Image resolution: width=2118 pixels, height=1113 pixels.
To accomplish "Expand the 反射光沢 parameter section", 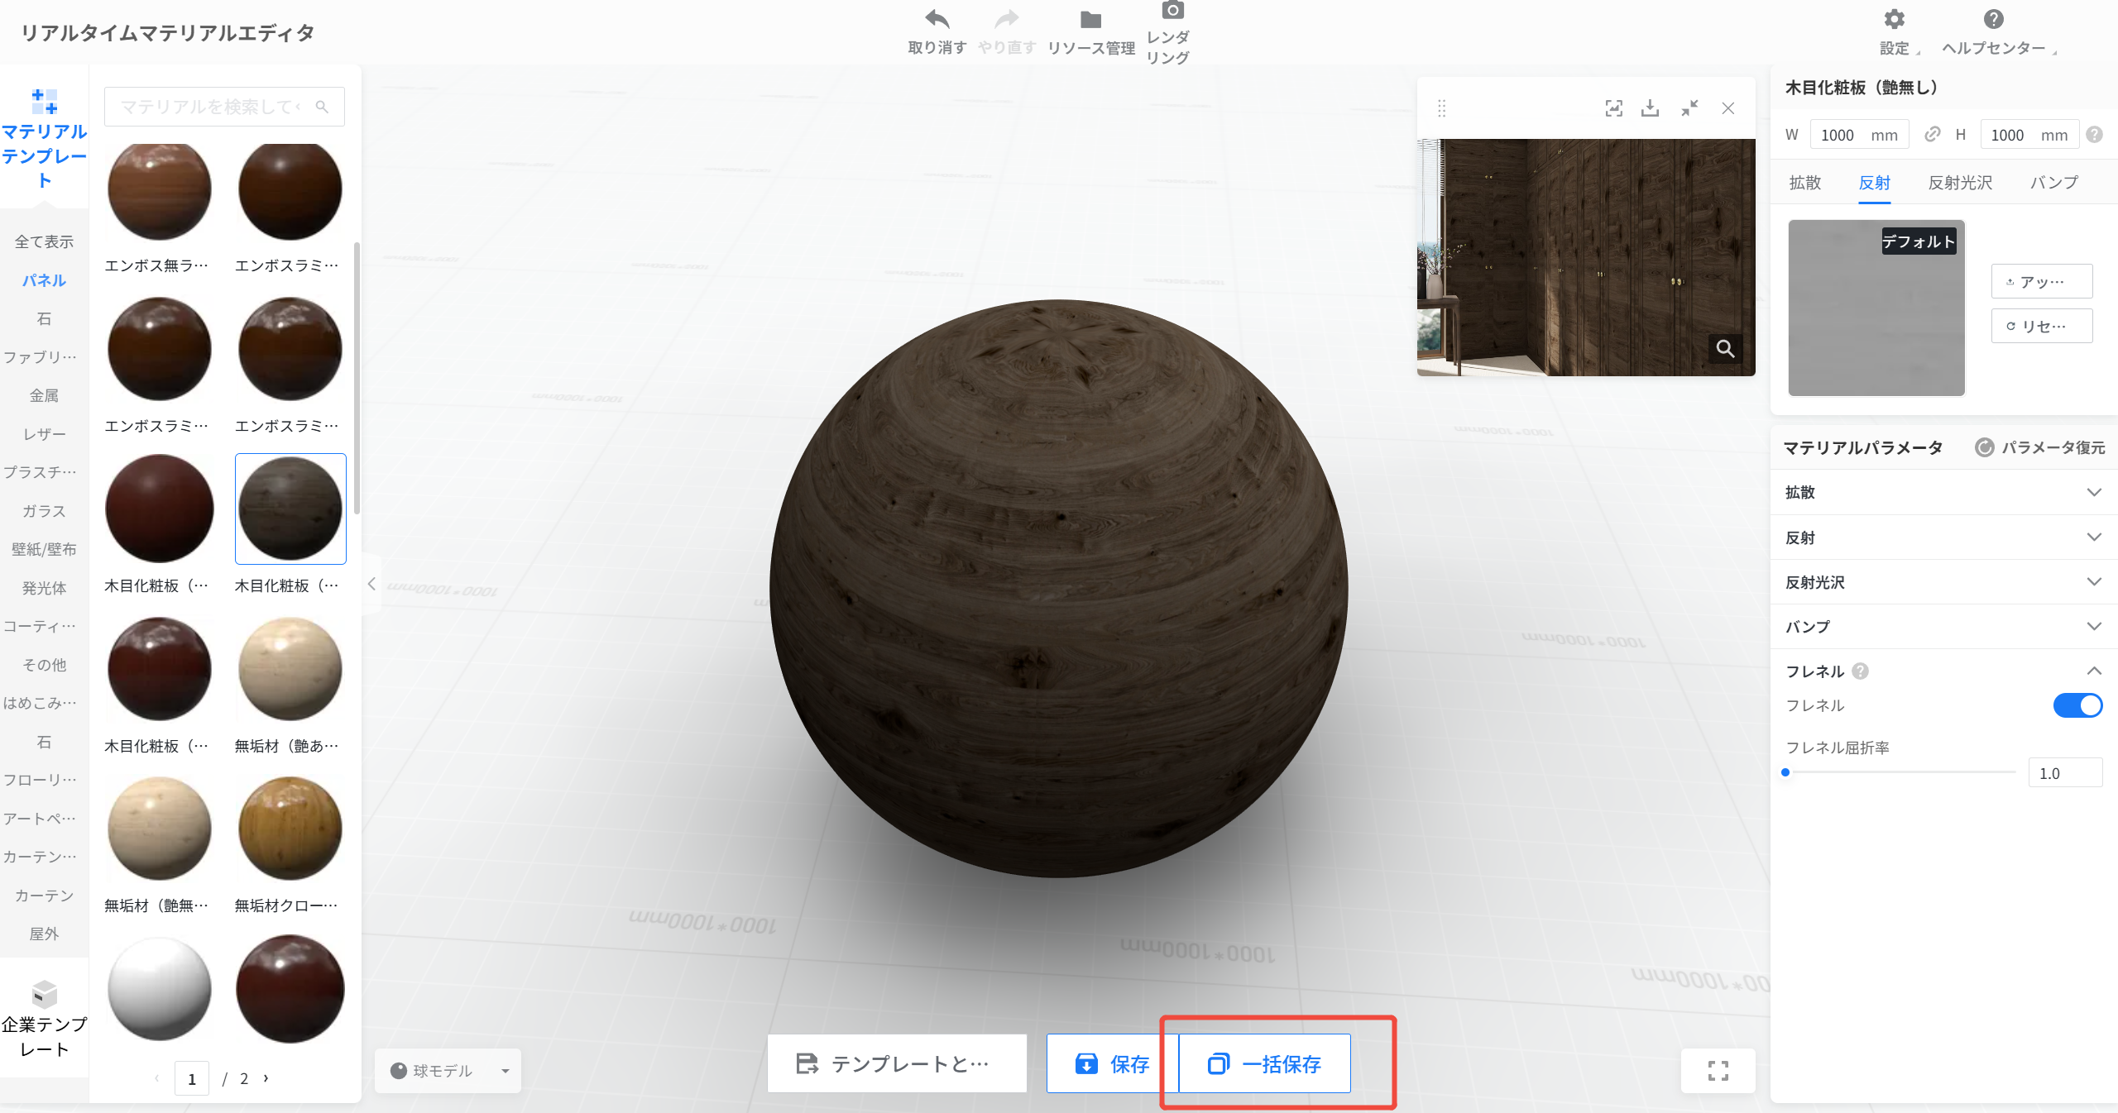I will point(1943,582).
